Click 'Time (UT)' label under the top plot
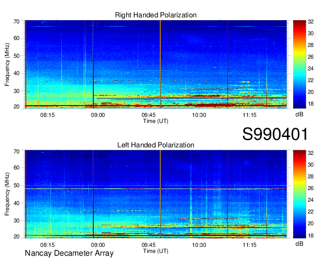The width and height of the screenshot is (319, 259). click(x=156, y=121)
